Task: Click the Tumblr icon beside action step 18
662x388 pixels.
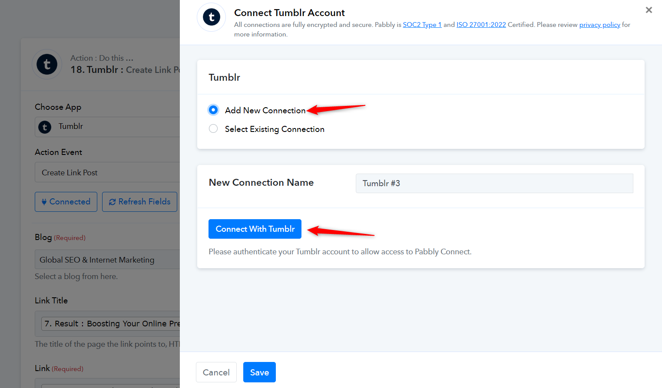Action: [47, 64]
